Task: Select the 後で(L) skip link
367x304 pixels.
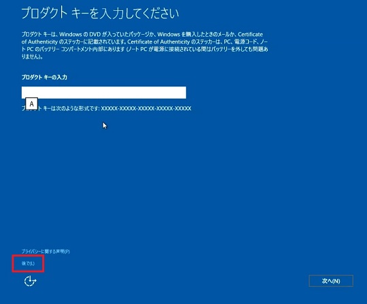Action: [28, 263]
